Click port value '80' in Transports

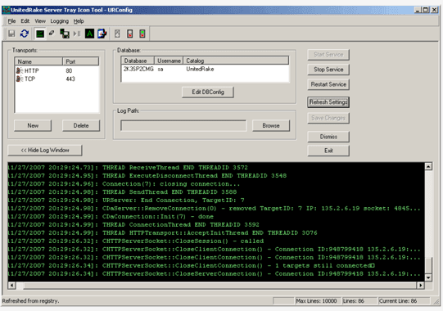click(x=69, y=70)
